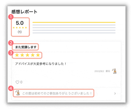
Task: Click red annotation badge number 1
Action: pos(11,17)
